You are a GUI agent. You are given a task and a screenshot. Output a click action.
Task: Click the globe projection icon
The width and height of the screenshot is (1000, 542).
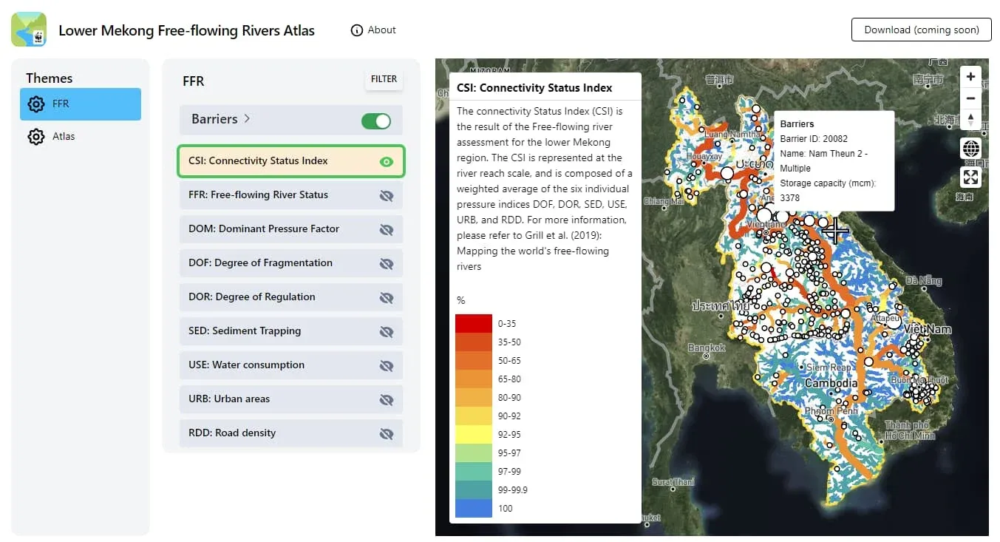tap(970, 149)
